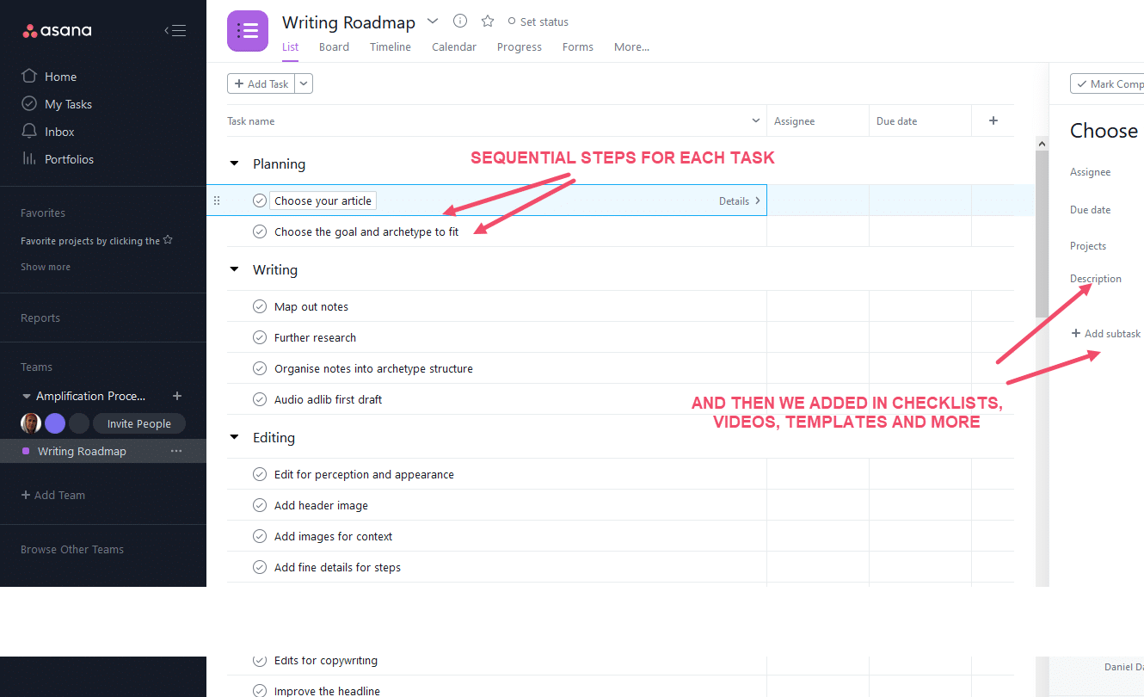This screenshot has width=1144, height=697.
Task: Click the purple team member avatar
Action: coord(55,423)
